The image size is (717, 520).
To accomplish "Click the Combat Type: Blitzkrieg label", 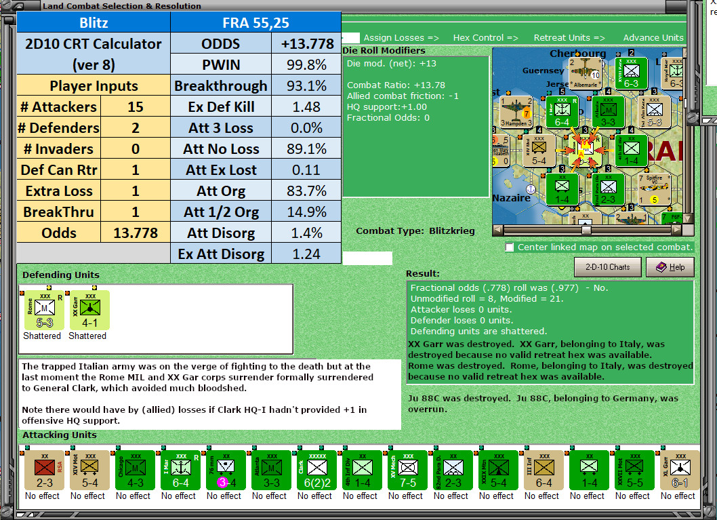I will (x=415, y=231).
